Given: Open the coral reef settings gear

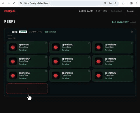Looking at the screenshot, I should pyautogui.click(x=132, y=32).
